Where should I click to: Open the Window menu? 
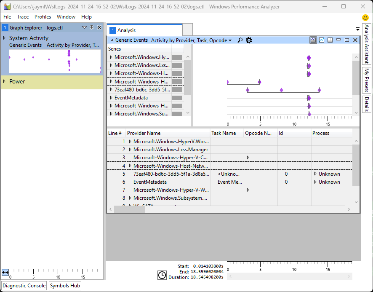point(66,17)
